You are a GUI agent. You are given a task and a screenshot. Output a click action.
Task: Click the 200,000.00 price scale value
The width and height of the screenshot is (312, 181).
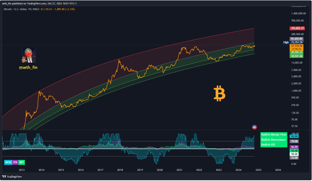click(x=298, y=34)
